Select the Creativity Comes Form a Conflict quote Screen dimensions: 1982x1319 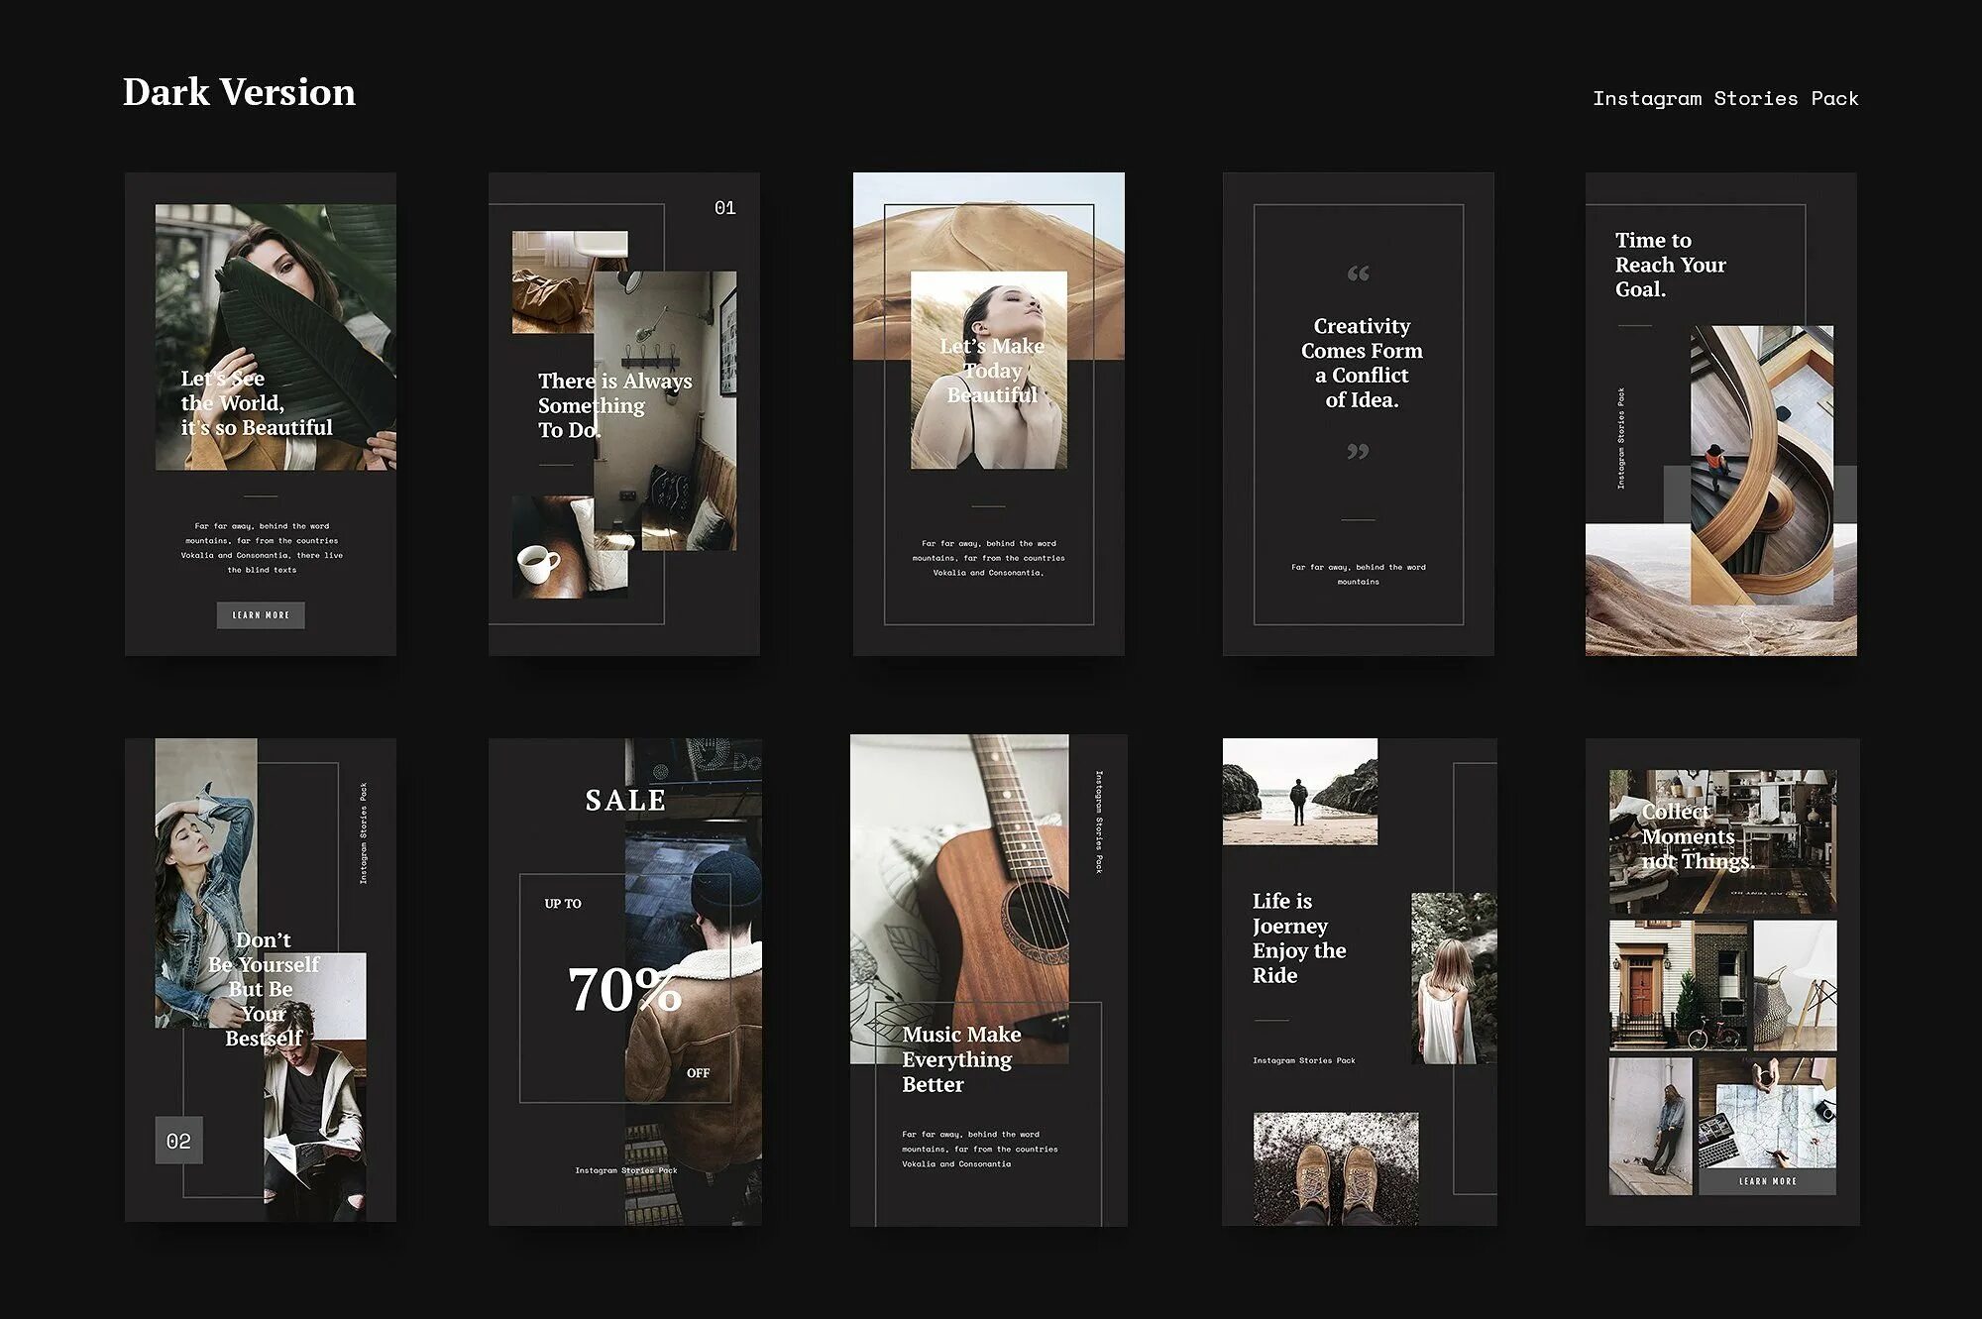point(1361,363)
